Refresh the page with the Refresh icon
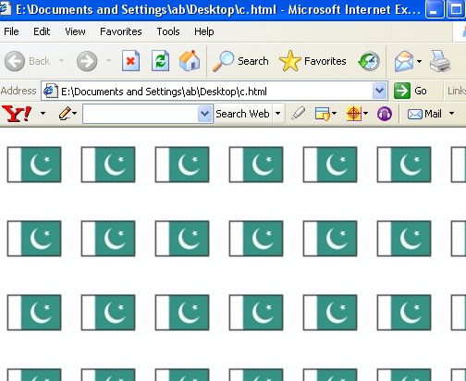The image size is (466, 381). [160, 61]
